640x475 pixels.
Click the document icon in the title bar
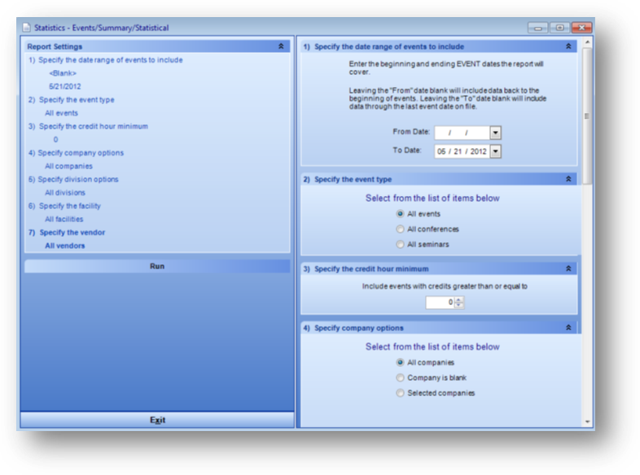(x=27, y=28)
